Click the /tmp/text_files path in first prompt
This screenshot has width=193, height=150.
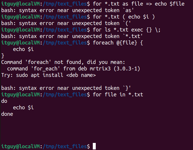click(x=65, y=4)
